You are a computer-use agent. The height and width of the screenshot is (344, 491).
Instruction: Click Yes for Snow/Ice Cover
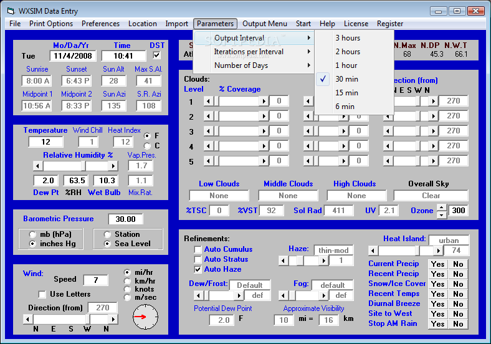point(438,284)
